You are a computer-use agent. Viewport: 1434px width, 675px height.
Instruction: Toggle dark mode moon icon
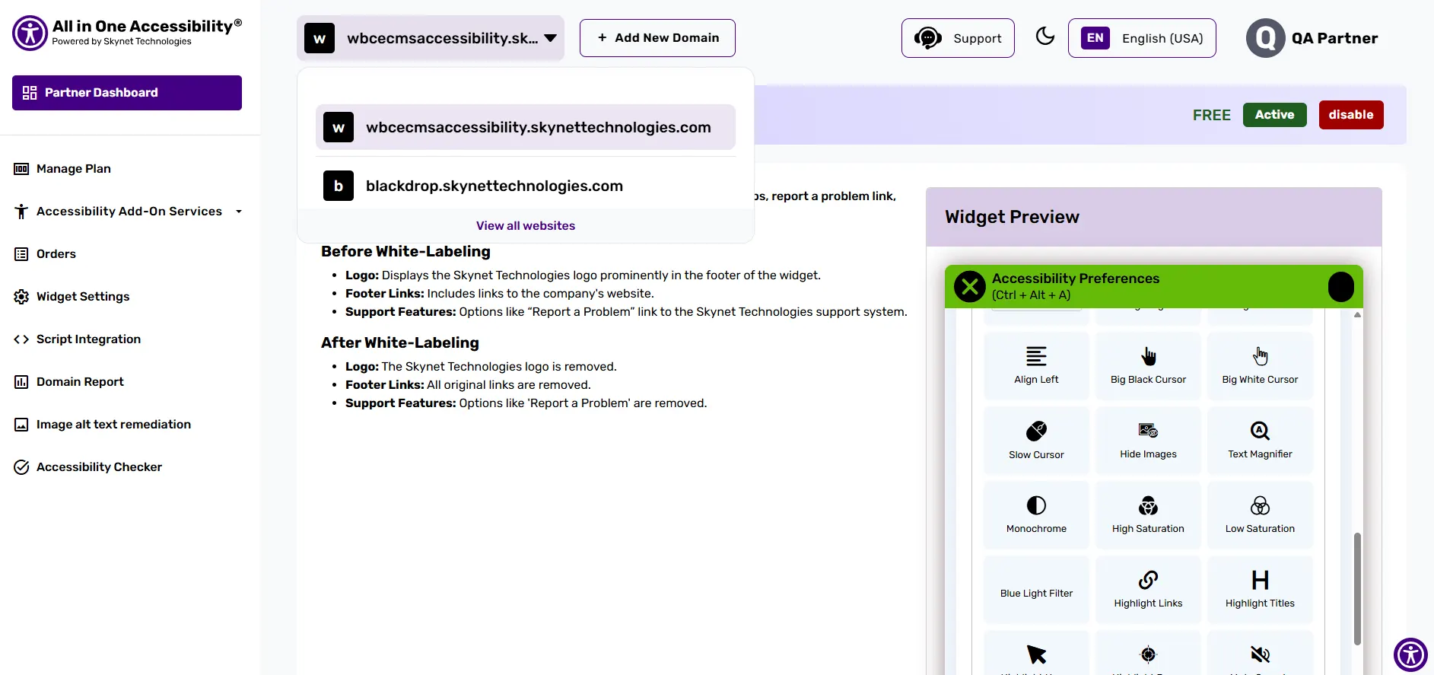[x=1045, y=37]
